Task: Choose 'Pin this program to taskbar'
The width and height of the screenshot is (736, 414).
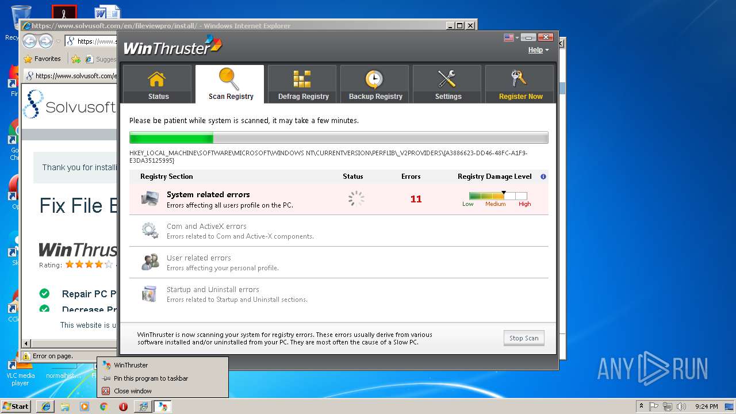Action: click(x=163, y=378)
